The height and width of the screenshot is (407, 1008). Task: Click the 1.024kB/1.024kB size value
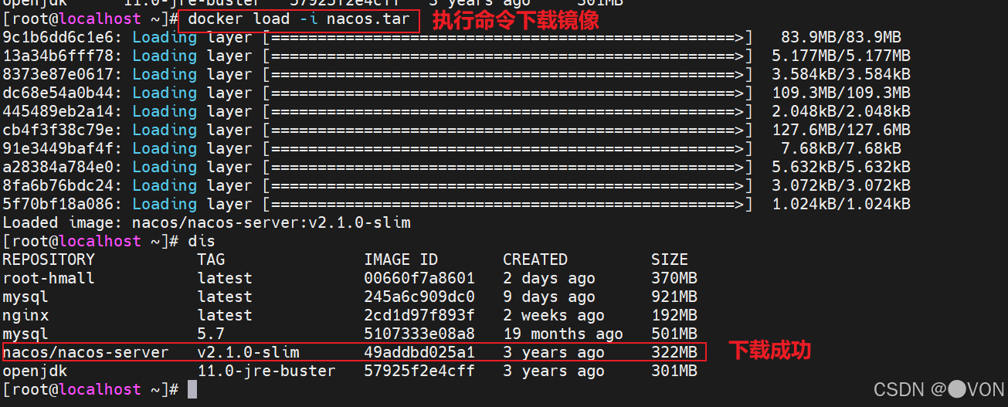coord(841,204)
